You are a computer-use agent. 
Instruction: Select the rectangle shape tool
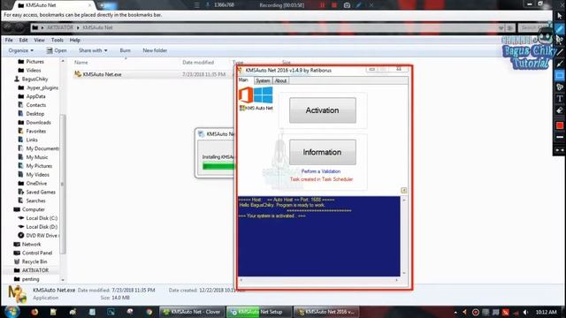click(x=560, y=75)
